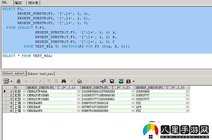212x140 pixels.
Task: Switch to the 统计表 tab
Action: tap(34, 3)
